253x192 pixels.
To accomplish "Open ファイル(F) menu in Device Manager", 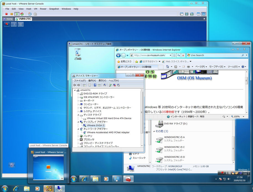I will click(80, 80).
